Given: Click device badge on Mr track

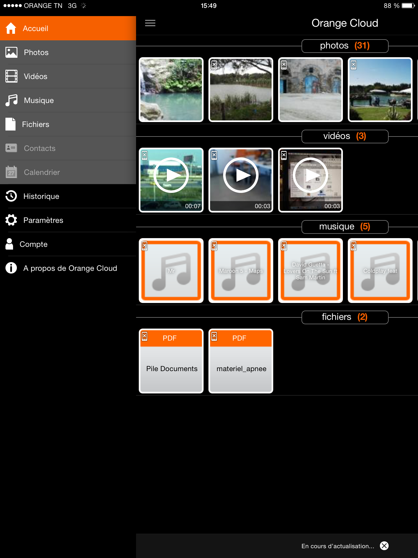Looking at the screenshot, I should point(145,246).
